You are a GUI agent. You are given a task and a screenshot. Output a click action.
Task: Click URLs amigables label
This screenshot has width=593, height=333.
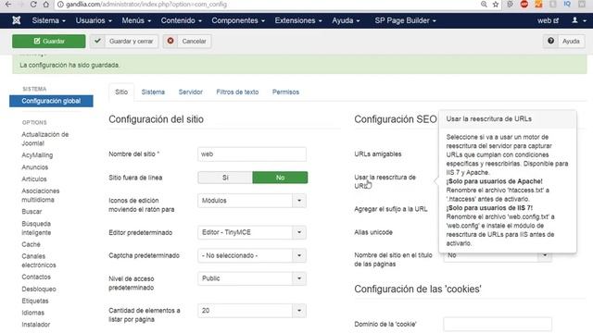click(x=378, y=154)
